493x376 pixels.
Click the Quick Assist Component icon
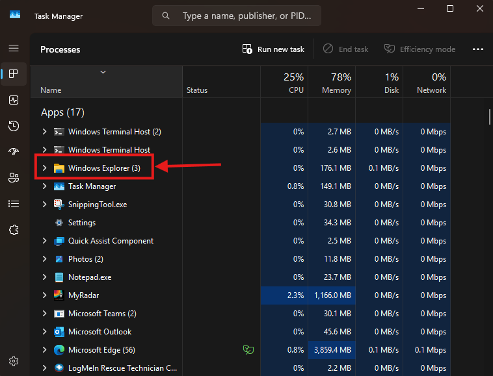click(x=59, y=241)
